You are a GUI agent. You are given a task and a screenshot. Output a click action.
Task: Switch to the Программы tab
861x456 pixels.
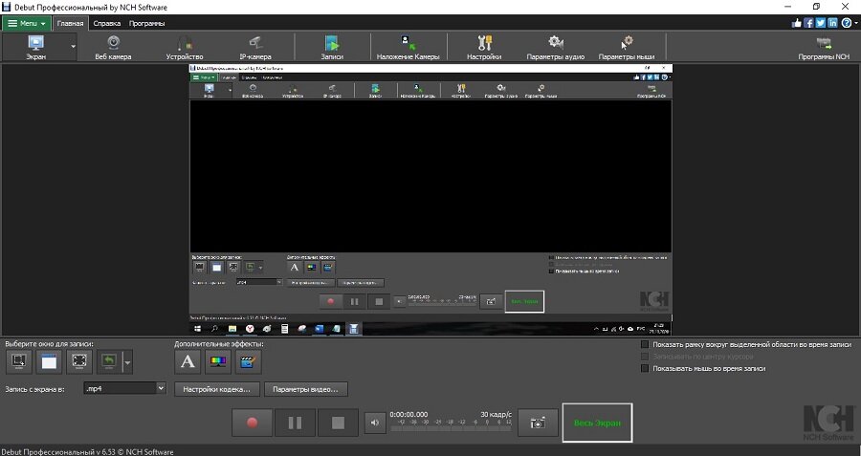[146, 24]
